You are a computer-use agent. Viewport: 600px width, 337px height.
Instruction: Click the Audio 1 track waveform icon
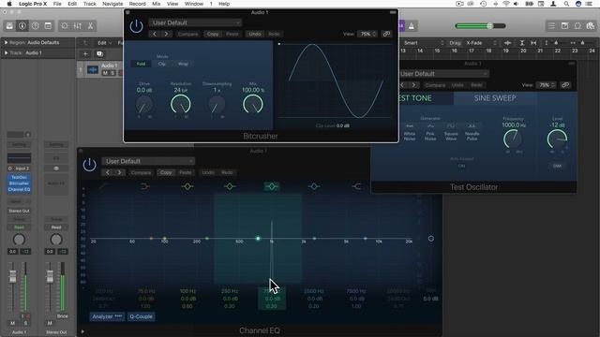pyautogui.click(x=93, y=69)
